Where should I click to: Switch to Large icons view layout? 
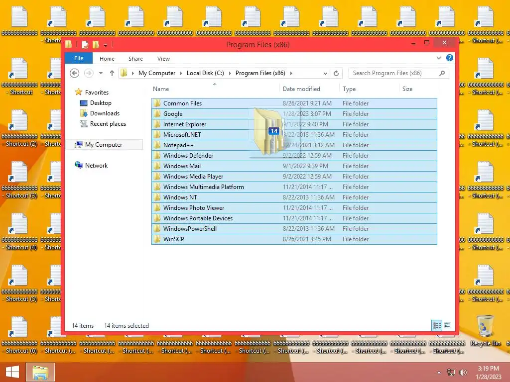tap(448, 325)
